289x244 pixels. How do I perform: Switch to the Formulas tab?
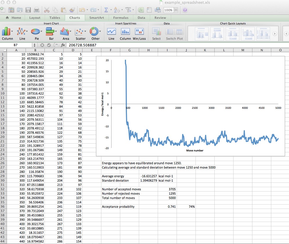pyautogui.click(x=121, y=18)
